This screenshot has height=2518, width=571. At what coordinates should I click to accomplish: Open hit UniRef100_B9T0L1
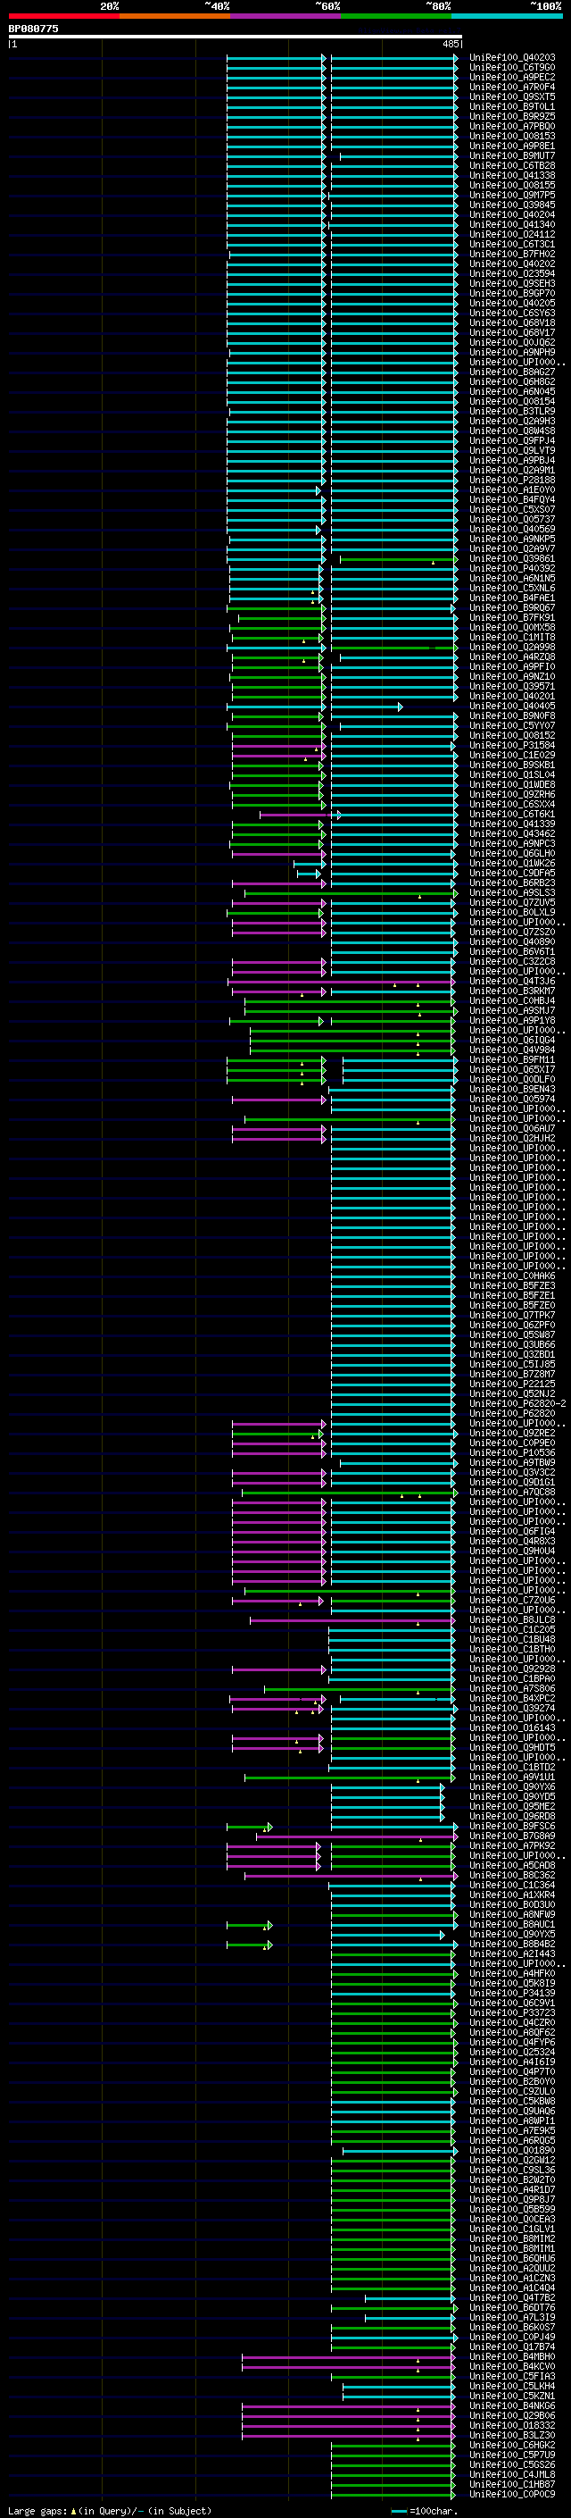[x=512, y=106]
